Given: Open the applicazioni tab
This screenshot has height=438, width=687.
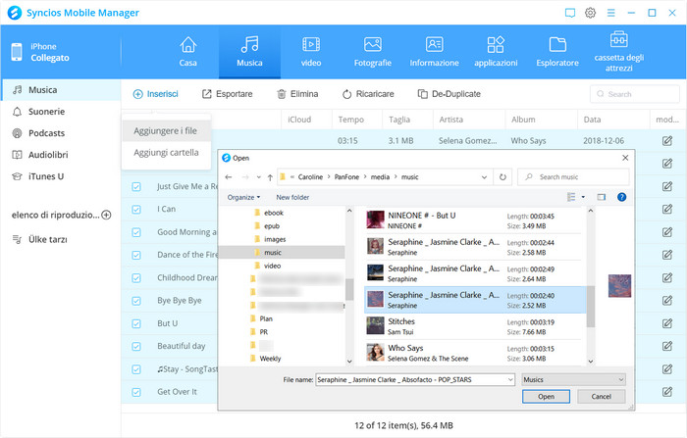Looking at the screenshot, I should 496,52.
